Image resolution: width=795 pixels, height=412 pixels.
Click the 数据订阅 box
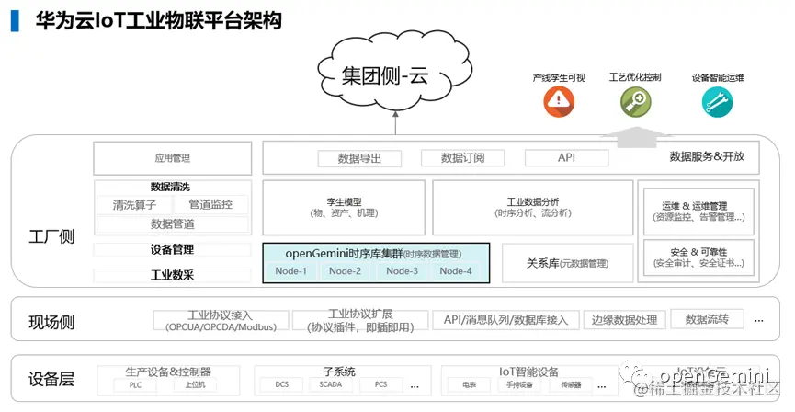point(462,158)
